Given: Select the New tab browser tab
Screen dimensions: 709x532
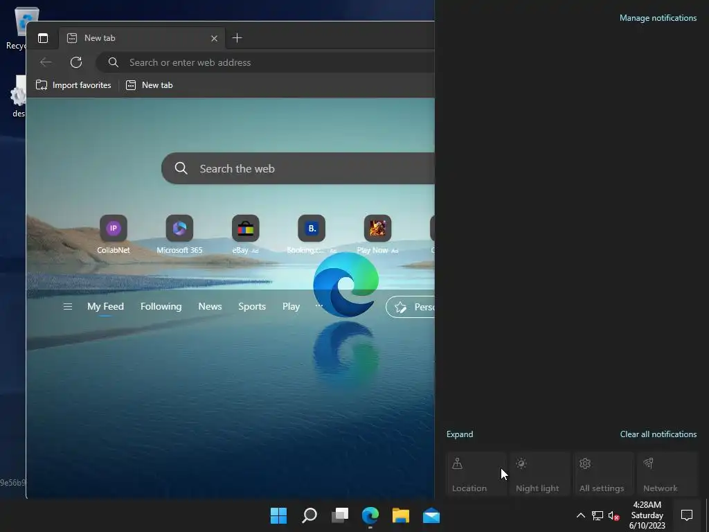Looking at the screenshot, I should coord(141,38).
